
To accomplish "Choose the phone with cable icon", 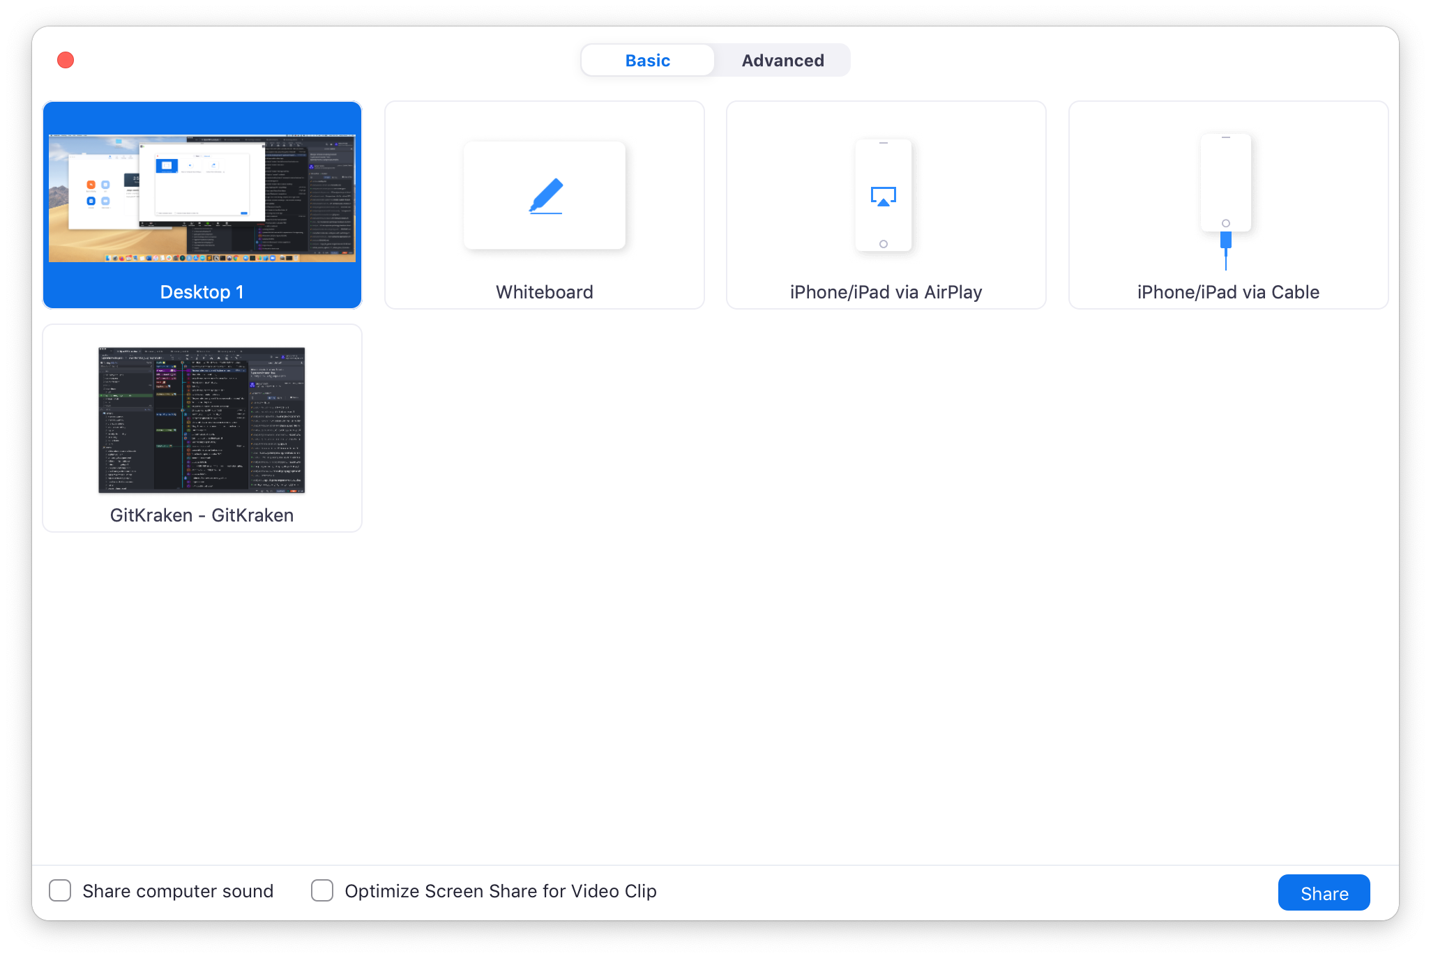I will coord(1225,183).
